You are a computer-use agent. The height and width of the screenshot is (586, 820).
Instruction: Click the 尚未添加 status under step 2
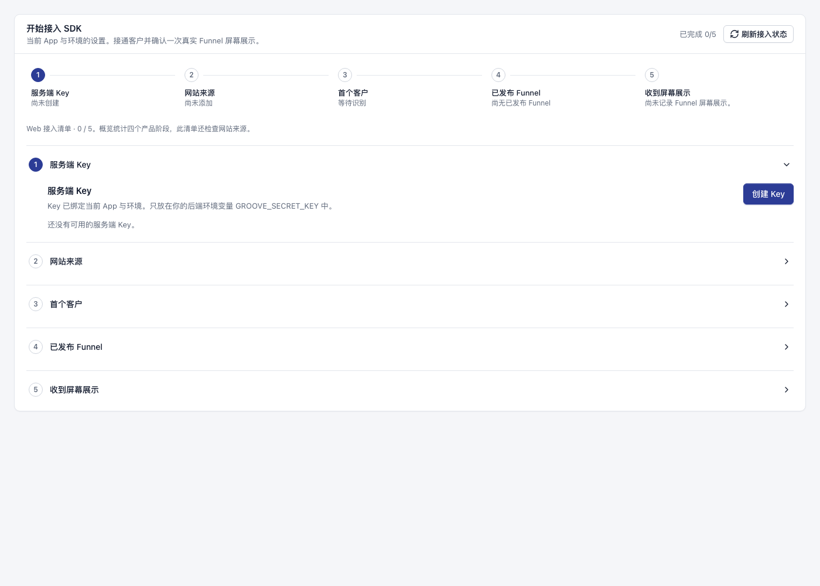click(x=199, y=103)
